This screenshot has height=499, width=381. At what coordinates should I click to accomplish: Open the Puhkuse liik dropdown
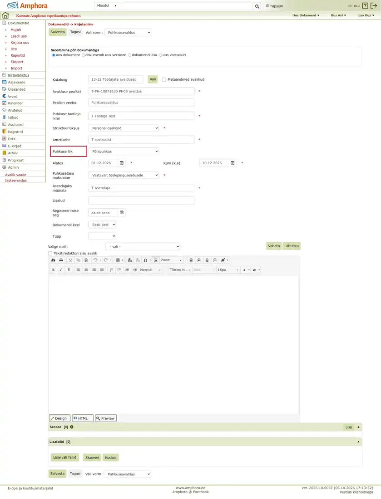click(124, 152)
